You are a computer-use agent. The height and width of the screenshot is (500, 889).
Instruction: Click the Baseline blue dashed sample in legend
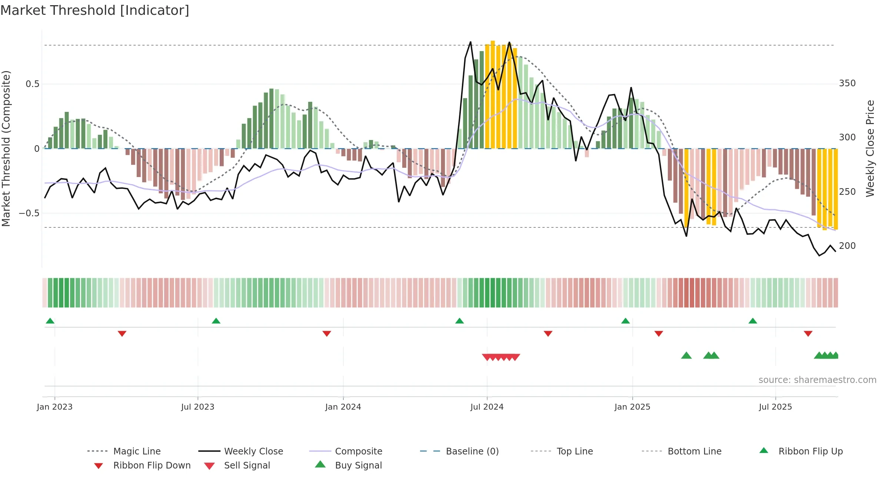(x=430, y=451)
